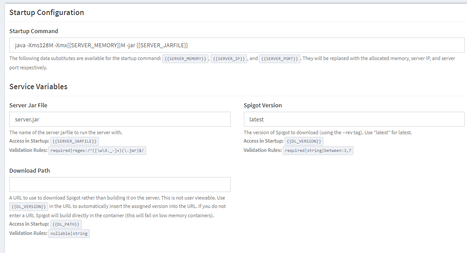Click the Server Jar File regex validation rule

click(x=97, y=151)
